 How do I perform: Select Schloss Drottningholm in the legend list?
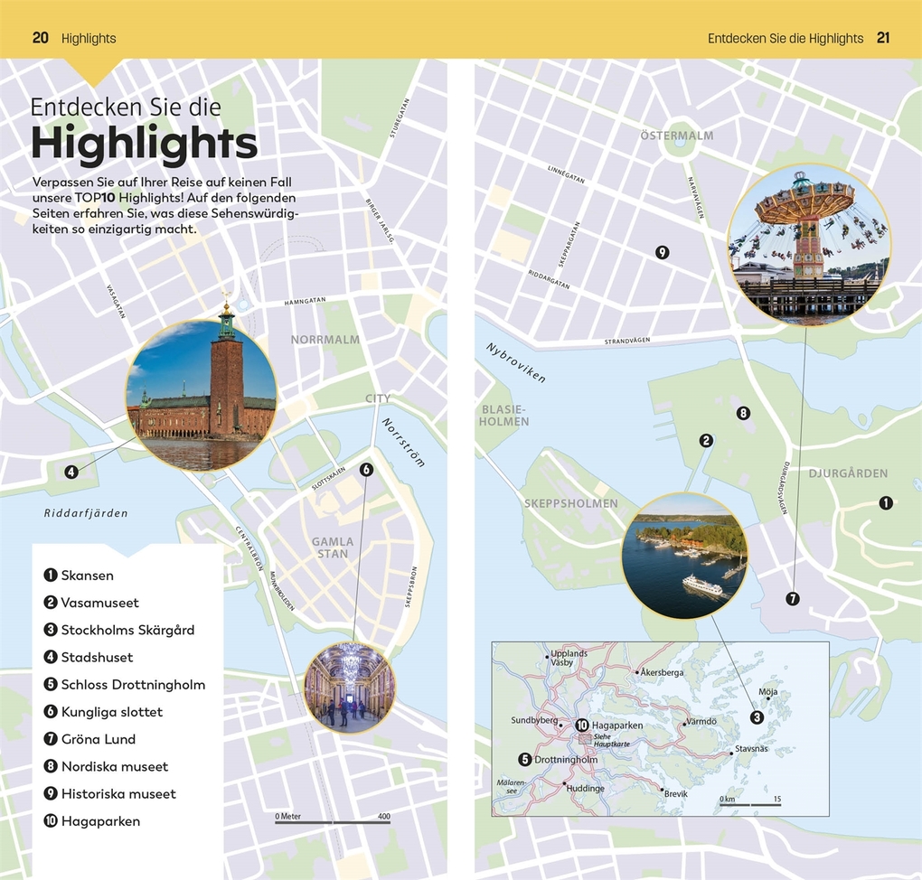[132, 685]
